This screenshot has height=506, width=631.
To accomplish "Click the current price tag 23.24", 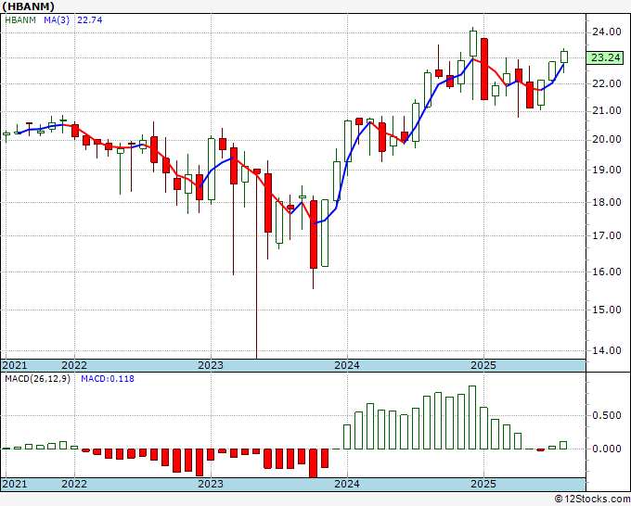I will 606,57.
